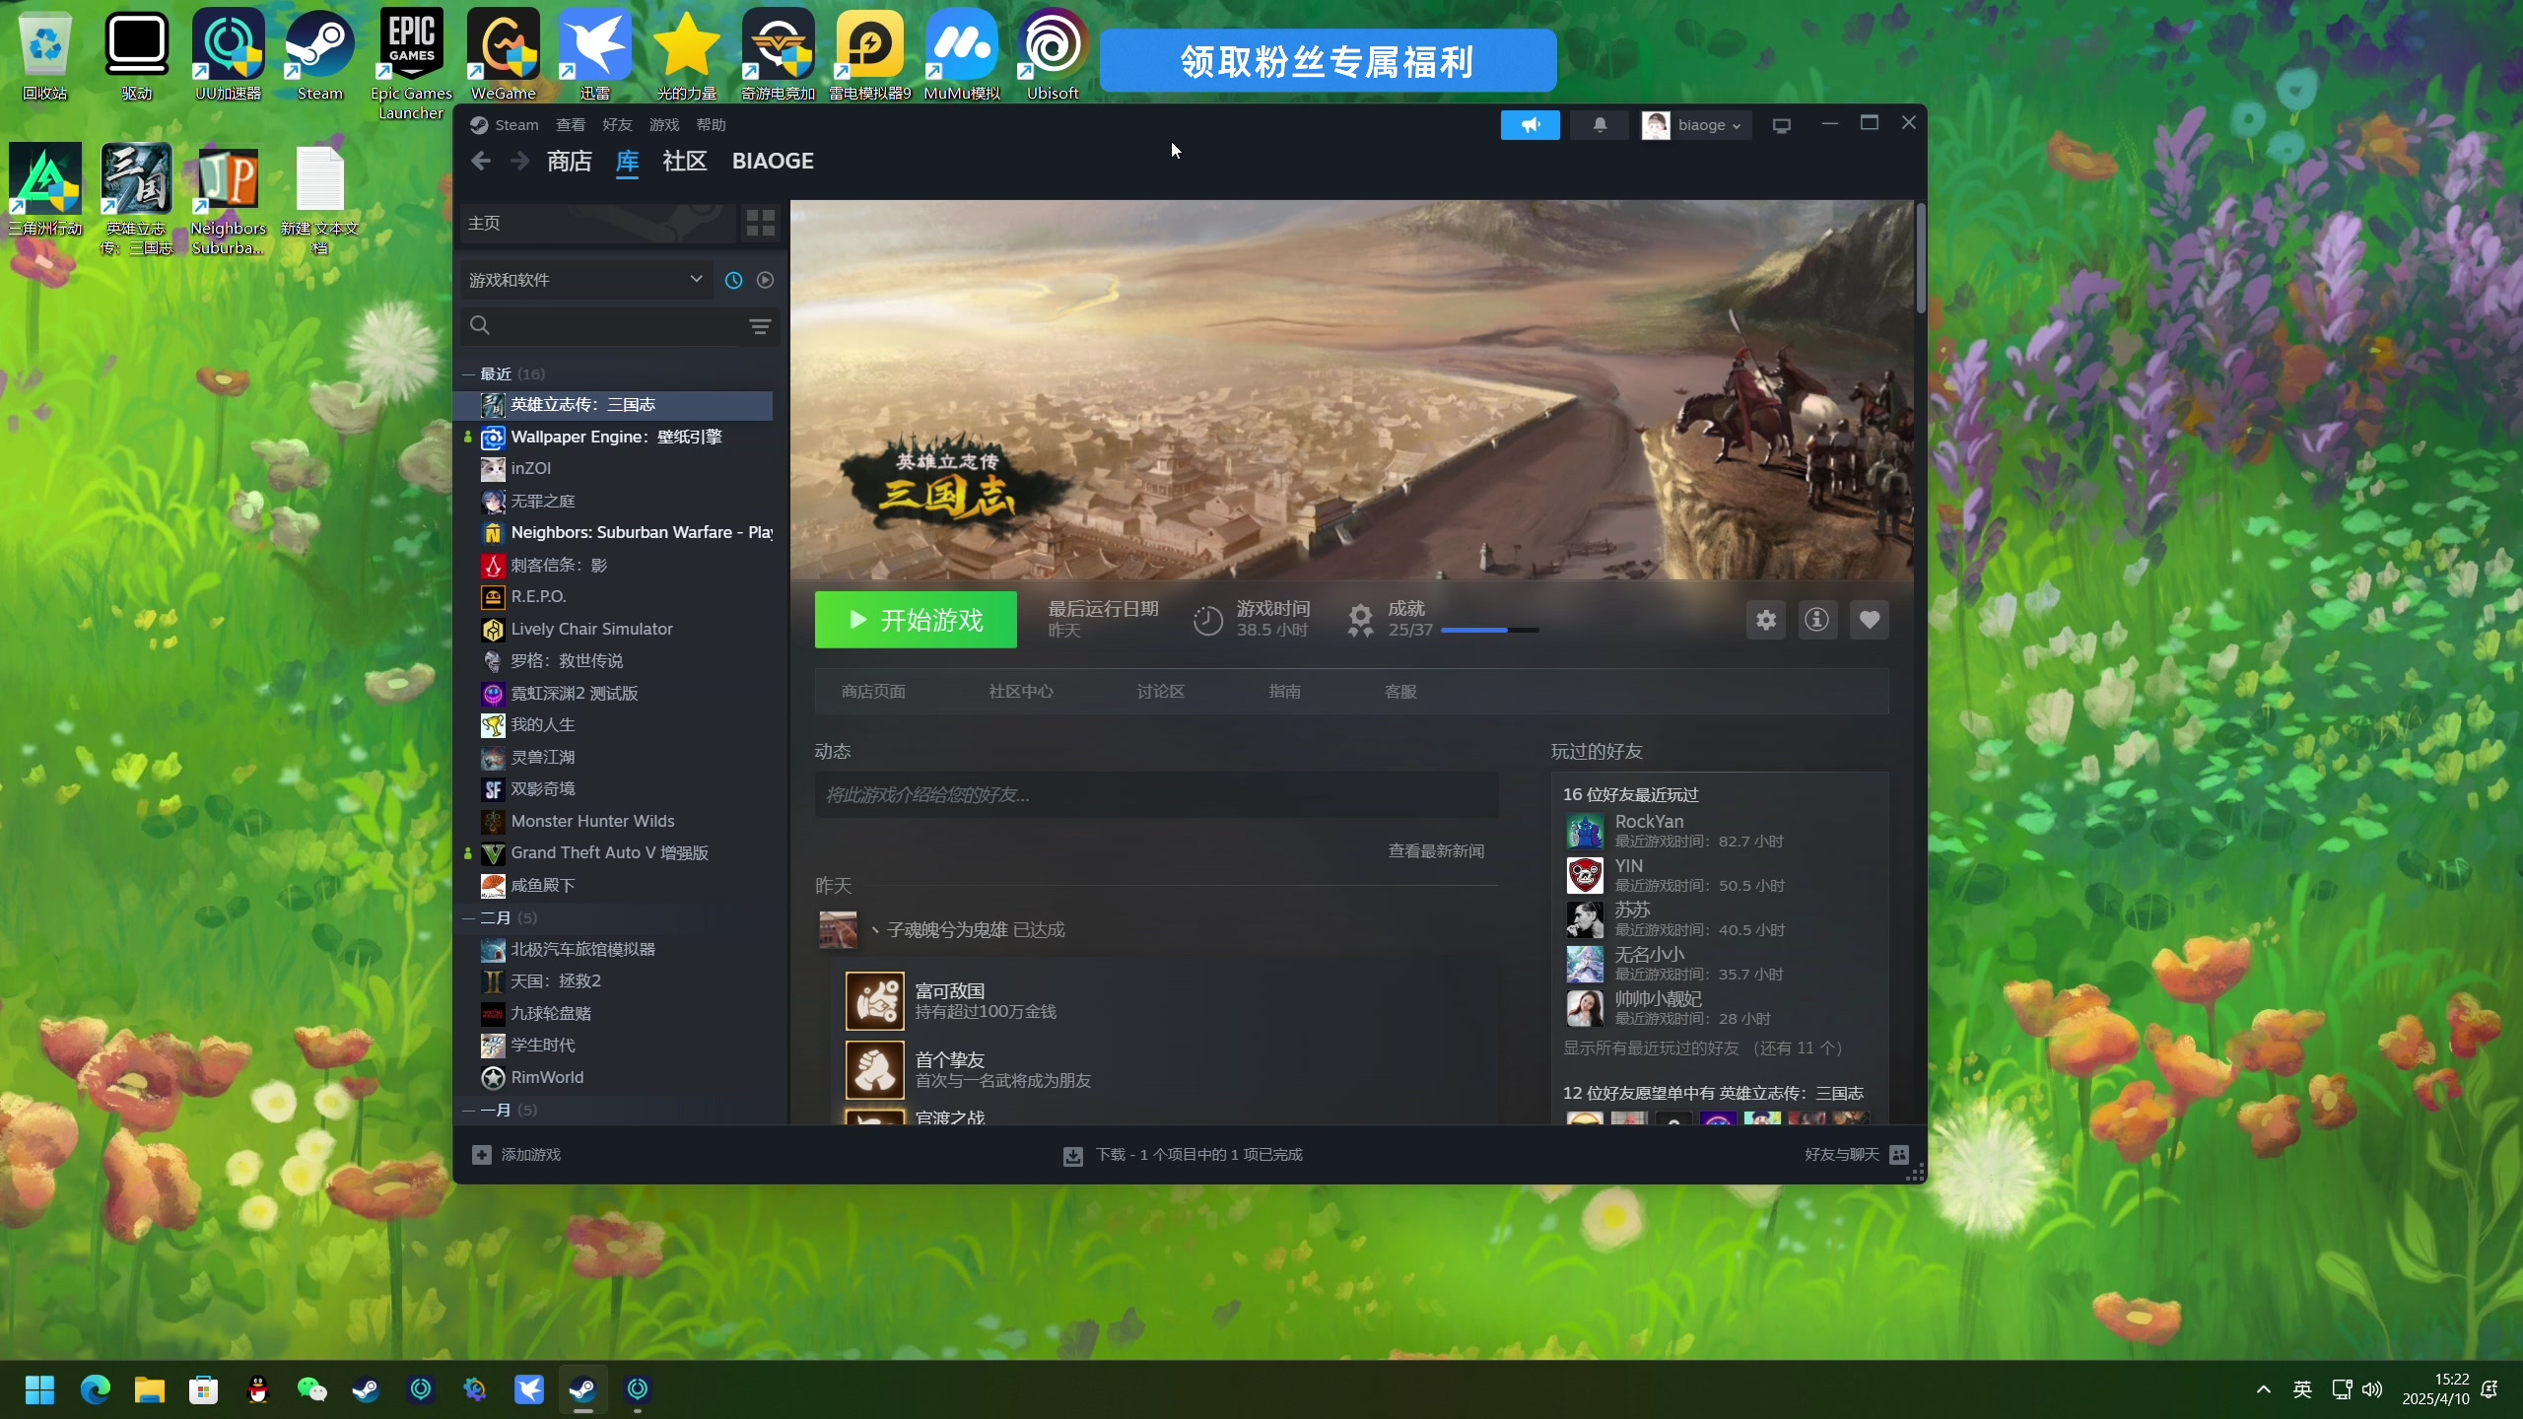The image size is (2523, 1419).
Task: Click the 将此游戏介绍给您的好友 input box
Action: 1156,795
